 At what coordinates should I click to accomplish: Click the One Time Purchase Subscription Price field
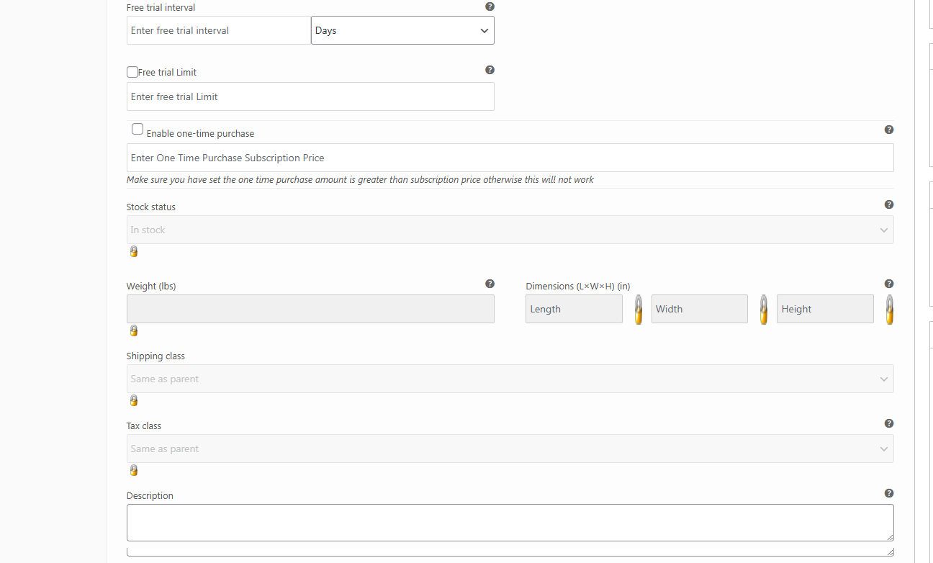pos(510,158)
